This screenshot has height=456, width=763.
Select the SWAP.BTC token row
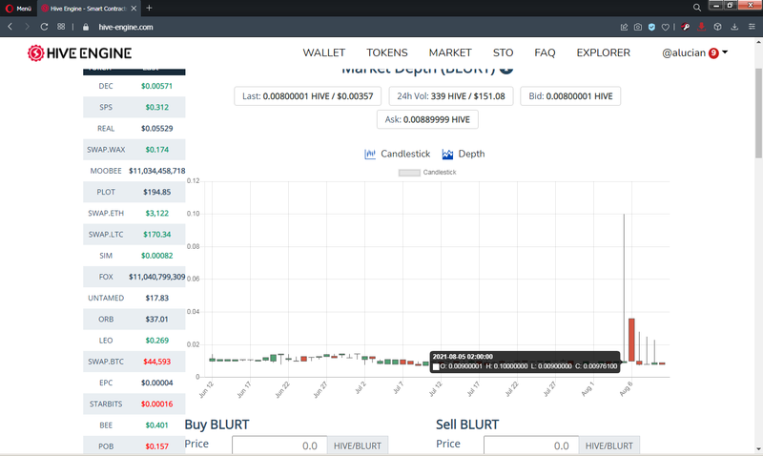coord(134,362)
